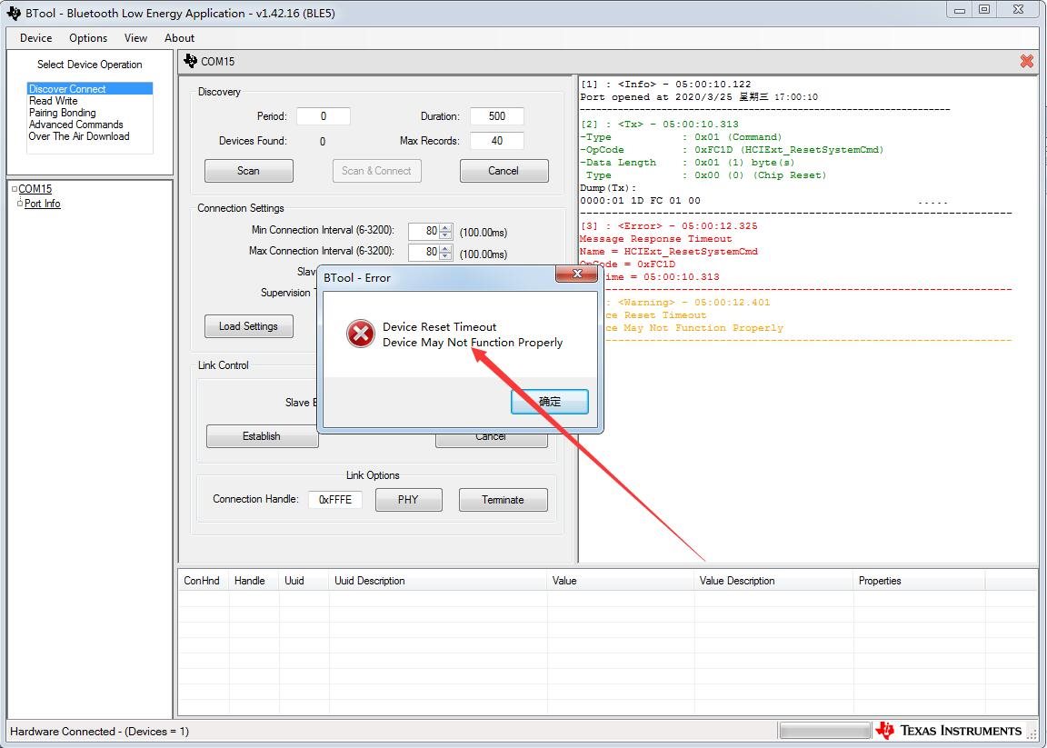This screenshot has width=1047, height=748.
Task: Select Pairing Bonding operation
Action: (62, 113)
